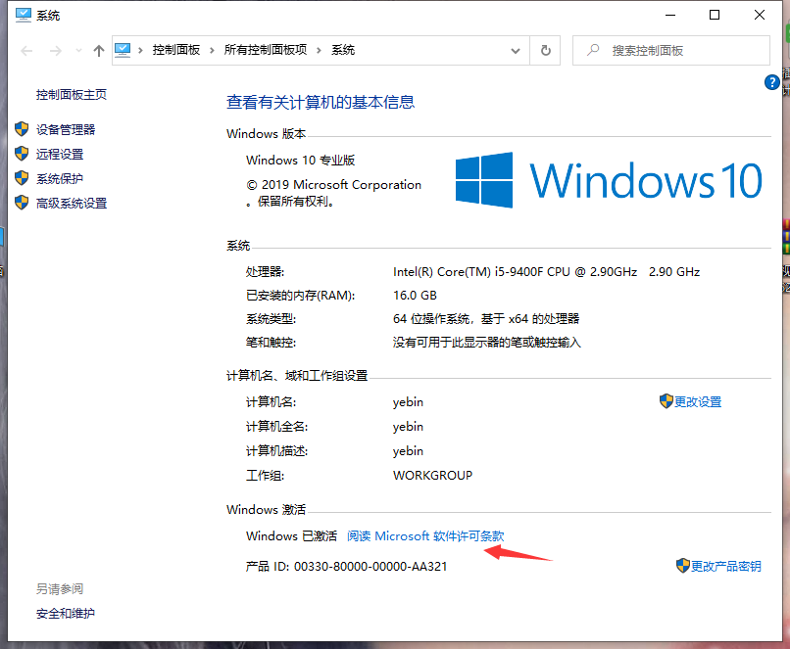
Task: Select 系统 in the address bar breadcrumb
Action: (x=343, y=50)
